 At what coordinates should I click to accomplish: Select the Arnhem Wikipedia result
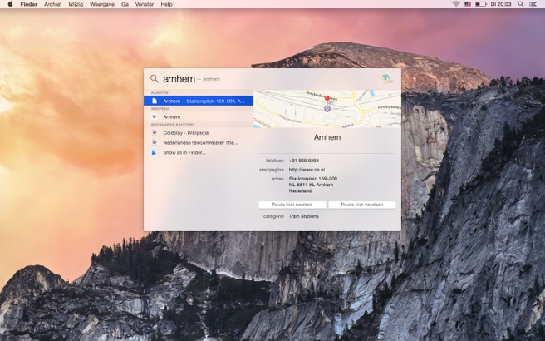click(199, 117)
